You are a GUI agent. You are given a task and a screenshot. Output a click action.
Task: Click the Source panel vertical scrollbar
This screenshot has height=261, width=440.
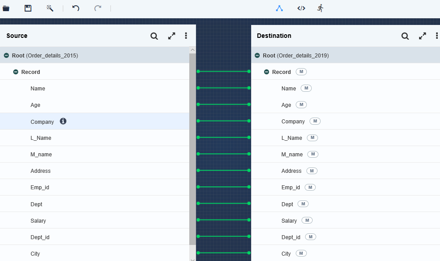coord(192,147)
